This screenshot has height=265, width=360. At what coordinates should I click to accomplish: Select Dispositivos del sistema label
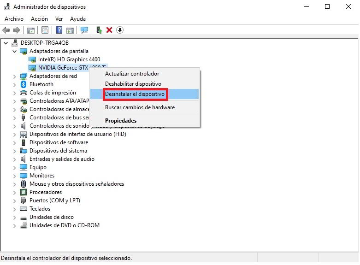[59, 151]
